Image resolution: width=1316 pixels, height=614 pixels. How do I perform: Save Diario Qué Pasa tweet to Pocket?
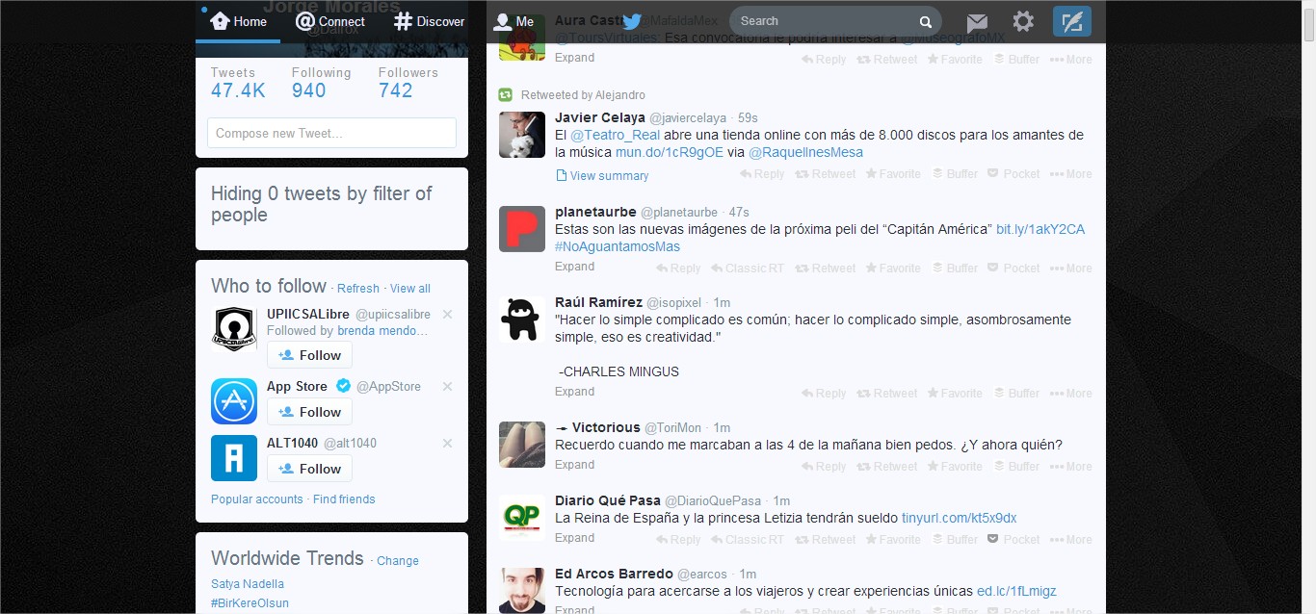(1014, 540)
